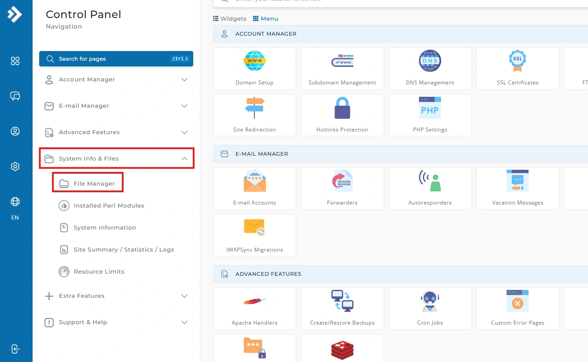Switch to the Menu view
The width and height of the screenshot is (588, 362).
(265, 18)
